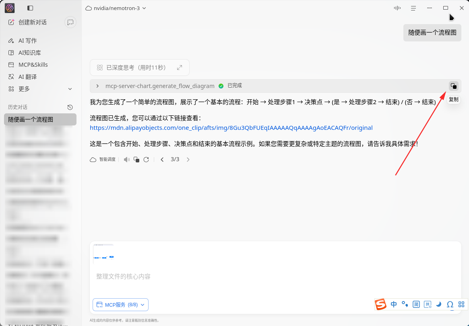Open the hamburger menu in the title bar
Viewport: 469px width, 326px height.
coord(413,8)
